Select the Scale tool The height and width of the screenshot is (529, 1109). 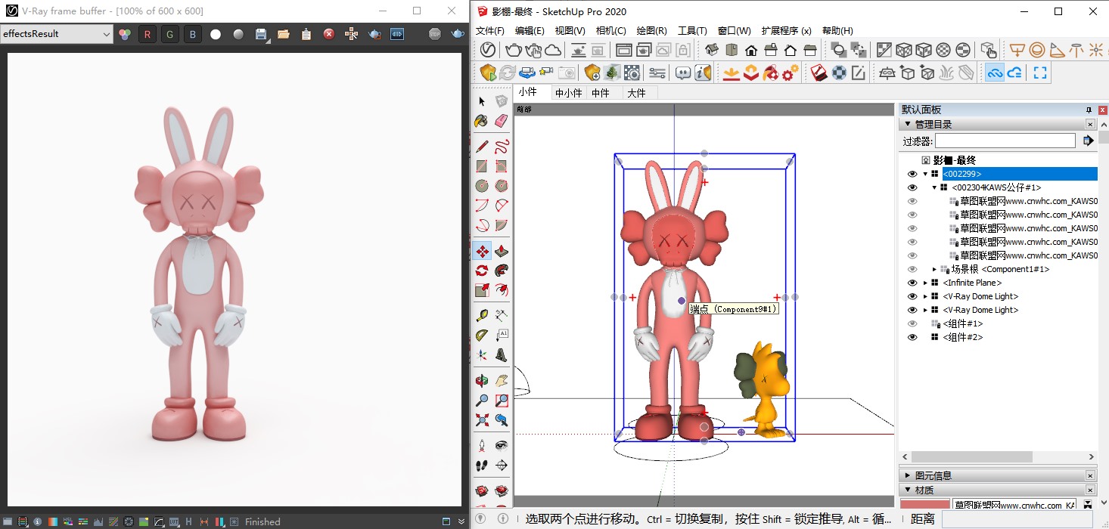coord(482,290)
